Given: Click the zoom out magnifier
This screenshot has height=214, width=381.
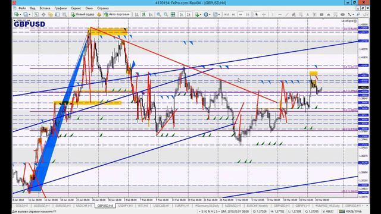Looking at the screenshot, I should point(165,14).
